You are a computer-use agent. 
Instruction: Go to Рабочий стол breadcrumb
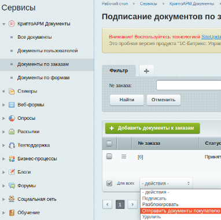[115, 4]
